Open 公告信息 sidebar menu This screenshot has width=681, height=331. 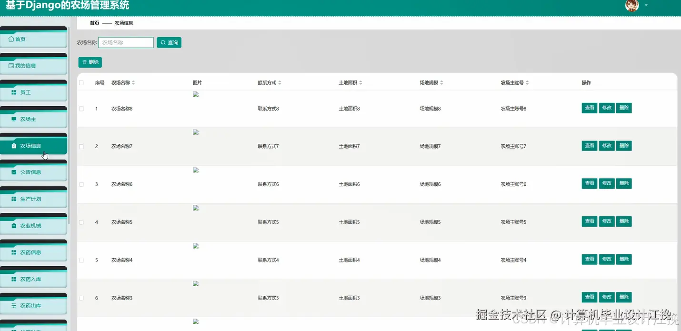(33, 172)
